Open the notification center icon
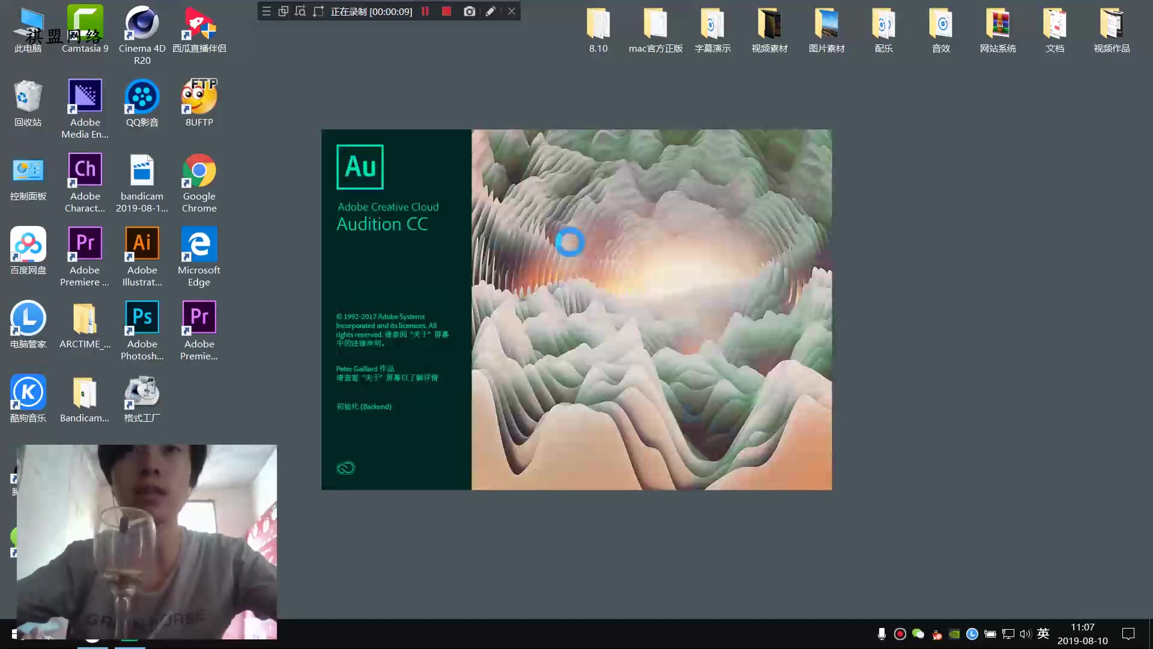The image size is (1153, 649). (1128, 633)
